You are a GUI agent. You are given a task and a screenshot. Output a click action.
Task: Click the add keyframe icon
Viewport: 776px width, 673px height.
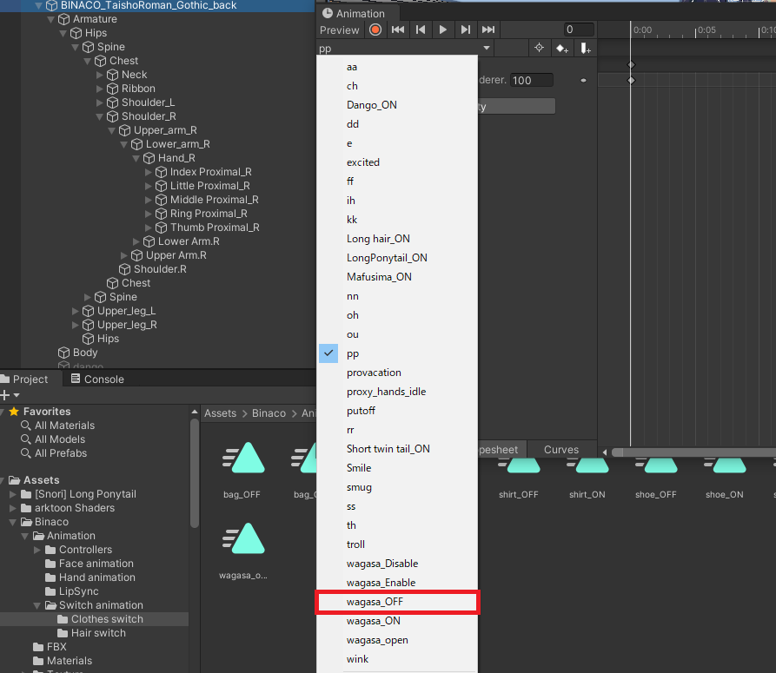pyautogui.click(x=562, y=49)
